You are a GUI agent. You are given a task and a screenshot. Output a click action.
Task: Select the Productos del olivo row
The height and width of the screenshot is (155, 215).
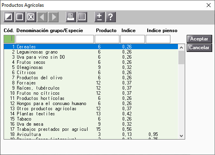91,78
